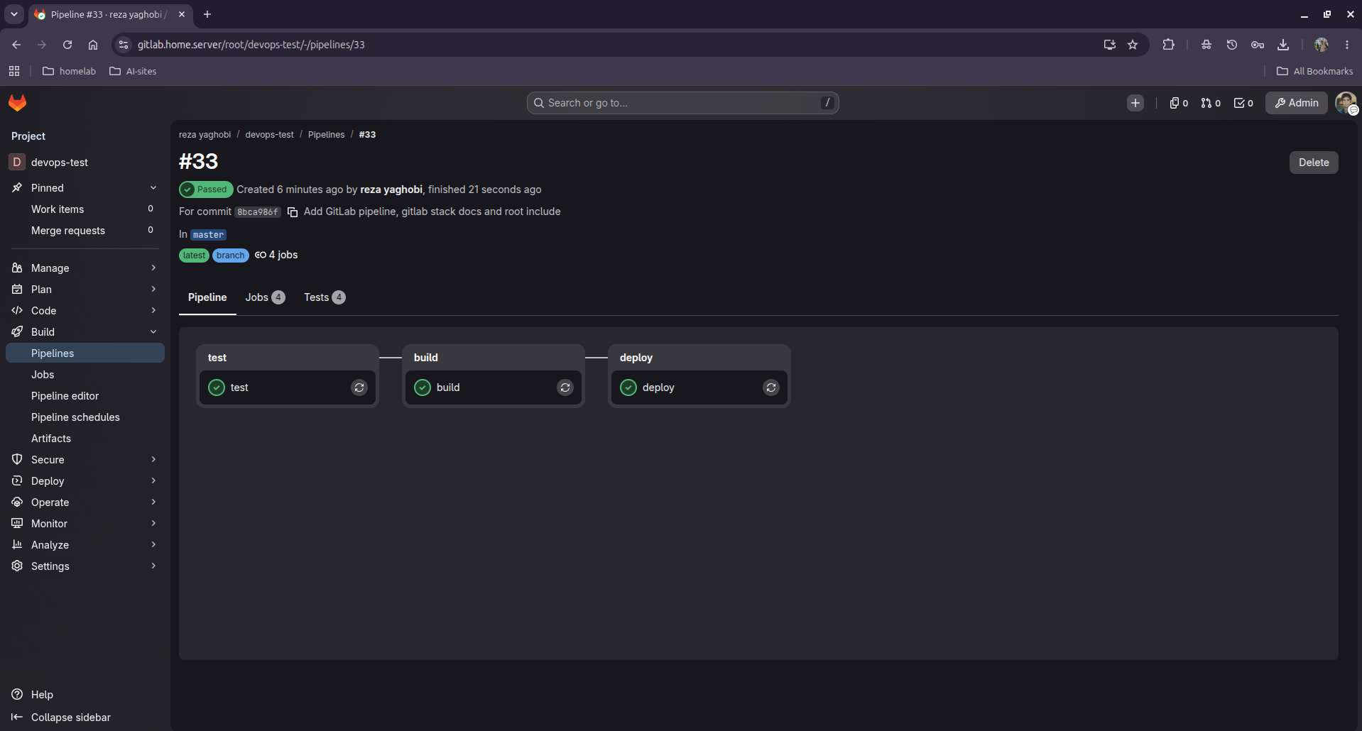Open the Admin area button
Screen dimensions: 1362x731
1297,103
